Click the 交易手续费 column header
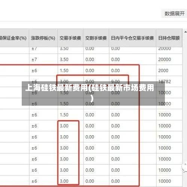Image resolution: width=187 pixels, height=187 pixels. [70, 38]
